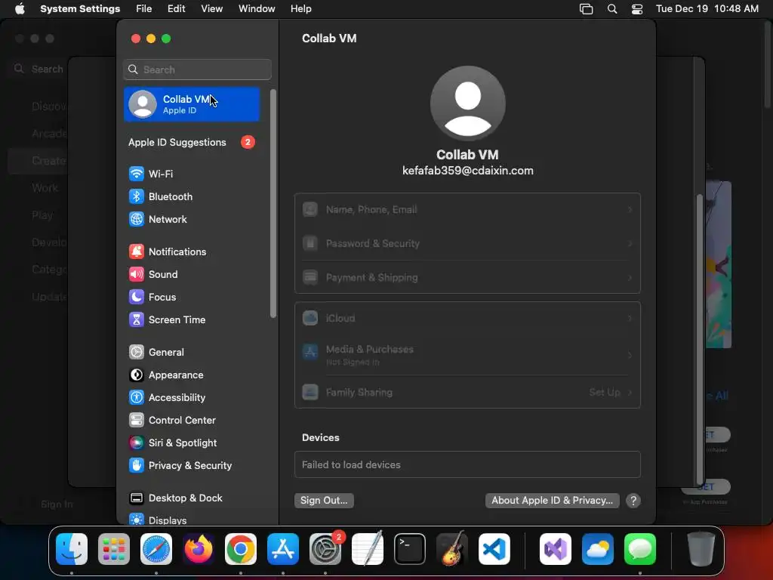Open Network settings globe icon
Screen dimensions: 773x580
(x=136, y=219)
